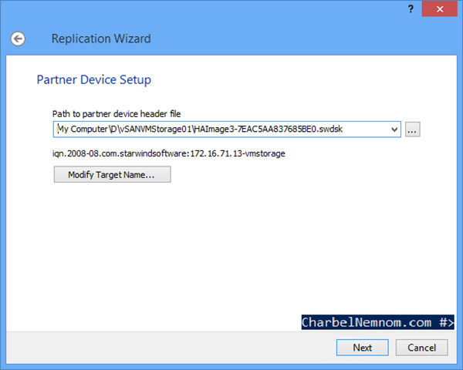This screenshot has height=370, width=463.
Task: Expand the partner device header path dropdown
Action: (394, 129)
